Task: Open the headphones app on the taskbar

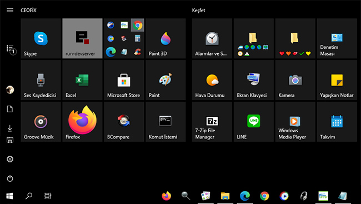Action: pos(304,196)
